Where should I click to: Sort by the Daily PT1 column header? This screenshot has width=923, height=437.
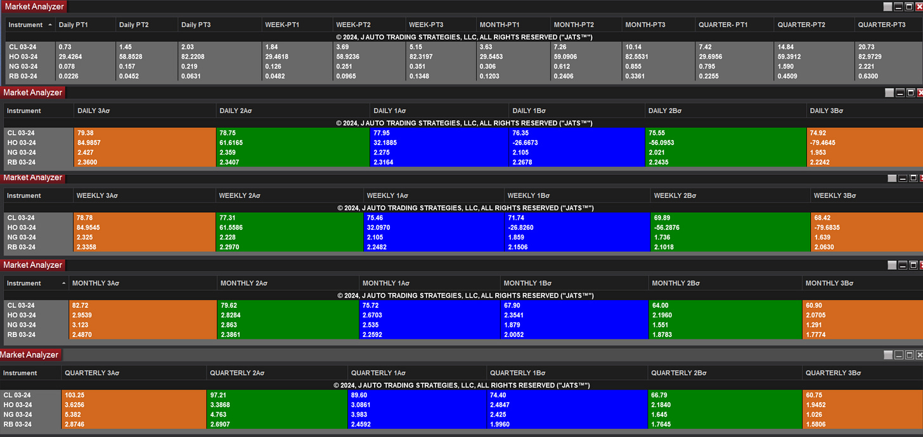pos(84,25)
